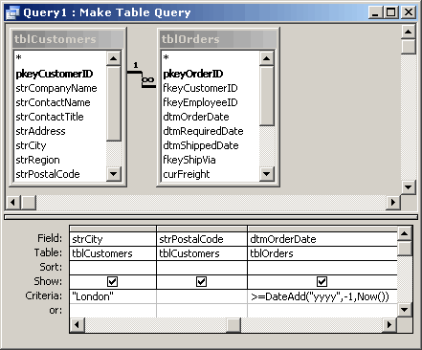This screenshot has width=422, height=350.
Task: Select strContactTitle field in tblCustomers
Action: click(50, 117)
